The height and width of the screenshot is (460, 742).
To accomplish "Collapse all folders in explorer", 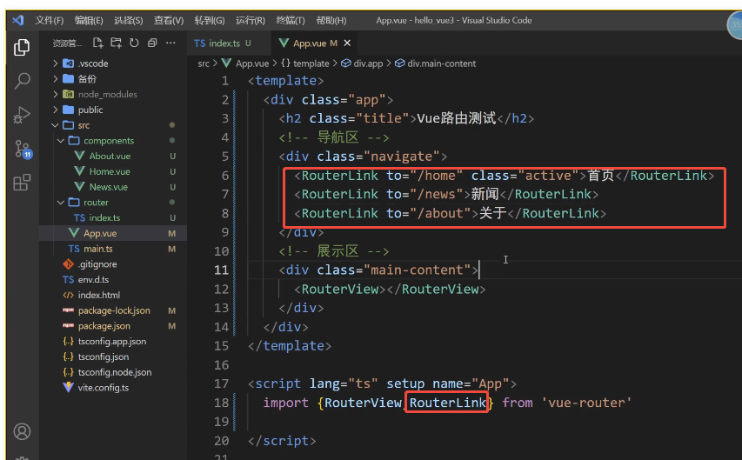I will (152, 43).
